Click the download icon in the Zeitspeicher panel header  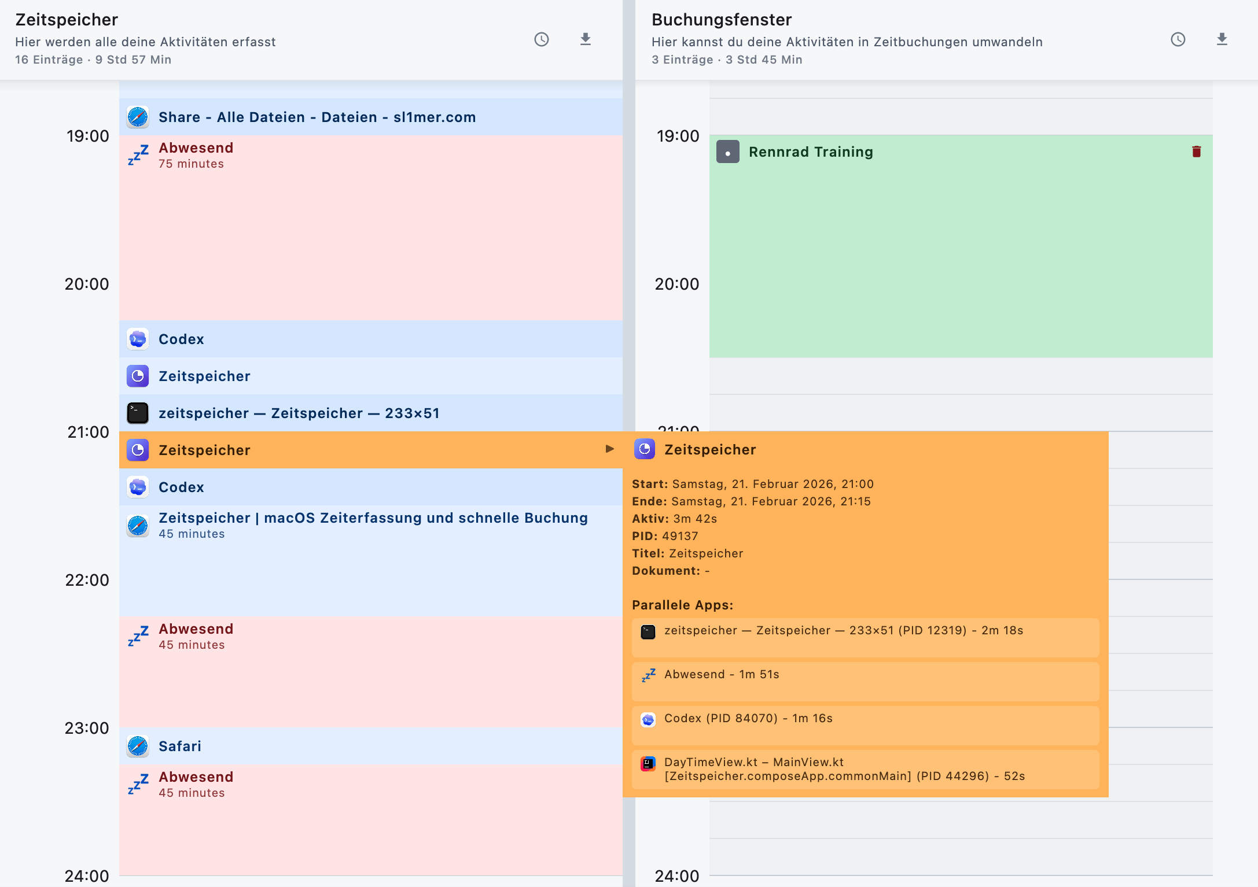click(585, 39)
